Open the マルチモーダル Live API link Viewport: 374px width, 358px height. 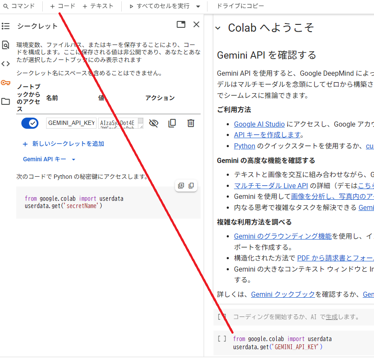271,186
